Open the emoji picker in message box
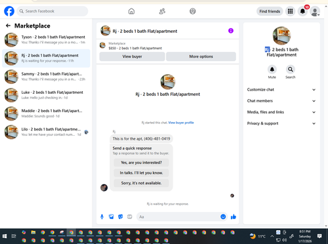The width and height of the screenshot is (328, 244). [223, 216]
